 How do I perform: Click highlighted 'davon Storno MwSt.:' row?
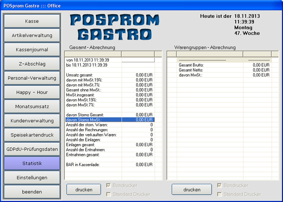click(x=110, y=120)
